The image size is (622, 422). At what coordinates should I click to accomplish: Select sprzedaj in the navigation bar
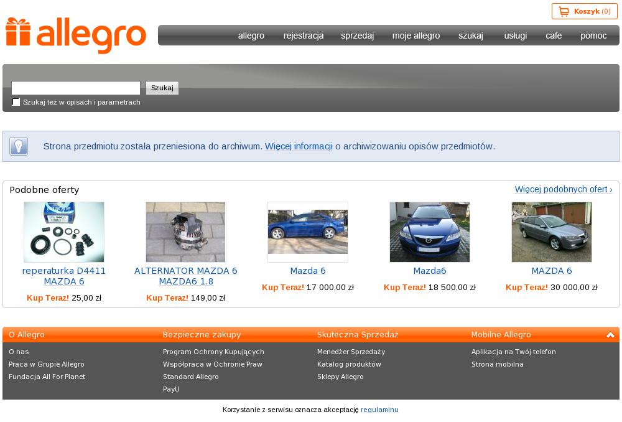point(358,35)
